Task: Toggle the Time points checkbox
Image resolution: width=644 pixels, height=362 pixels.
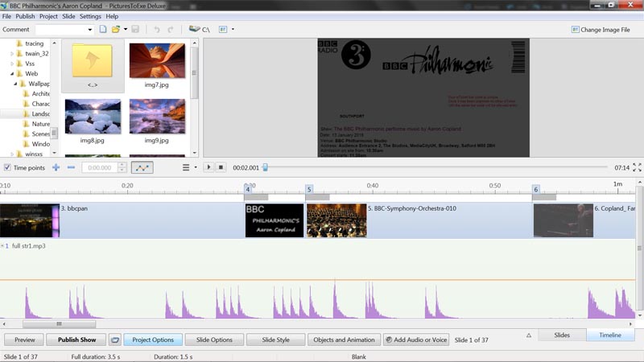Action: tap(7, 167)
